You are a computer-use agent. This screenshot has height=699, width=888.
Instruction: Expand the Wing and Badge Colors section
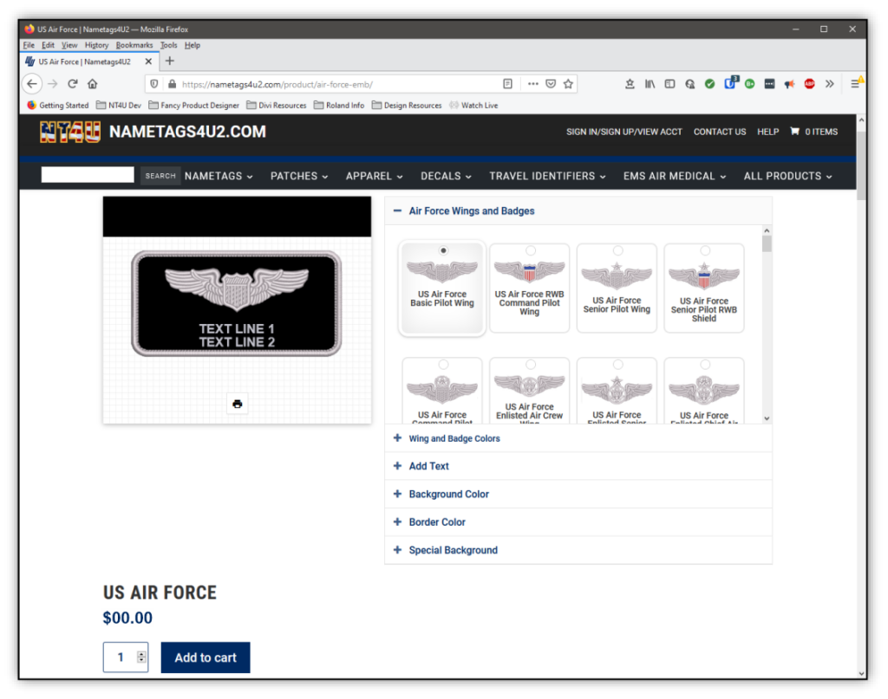point(454,438)
